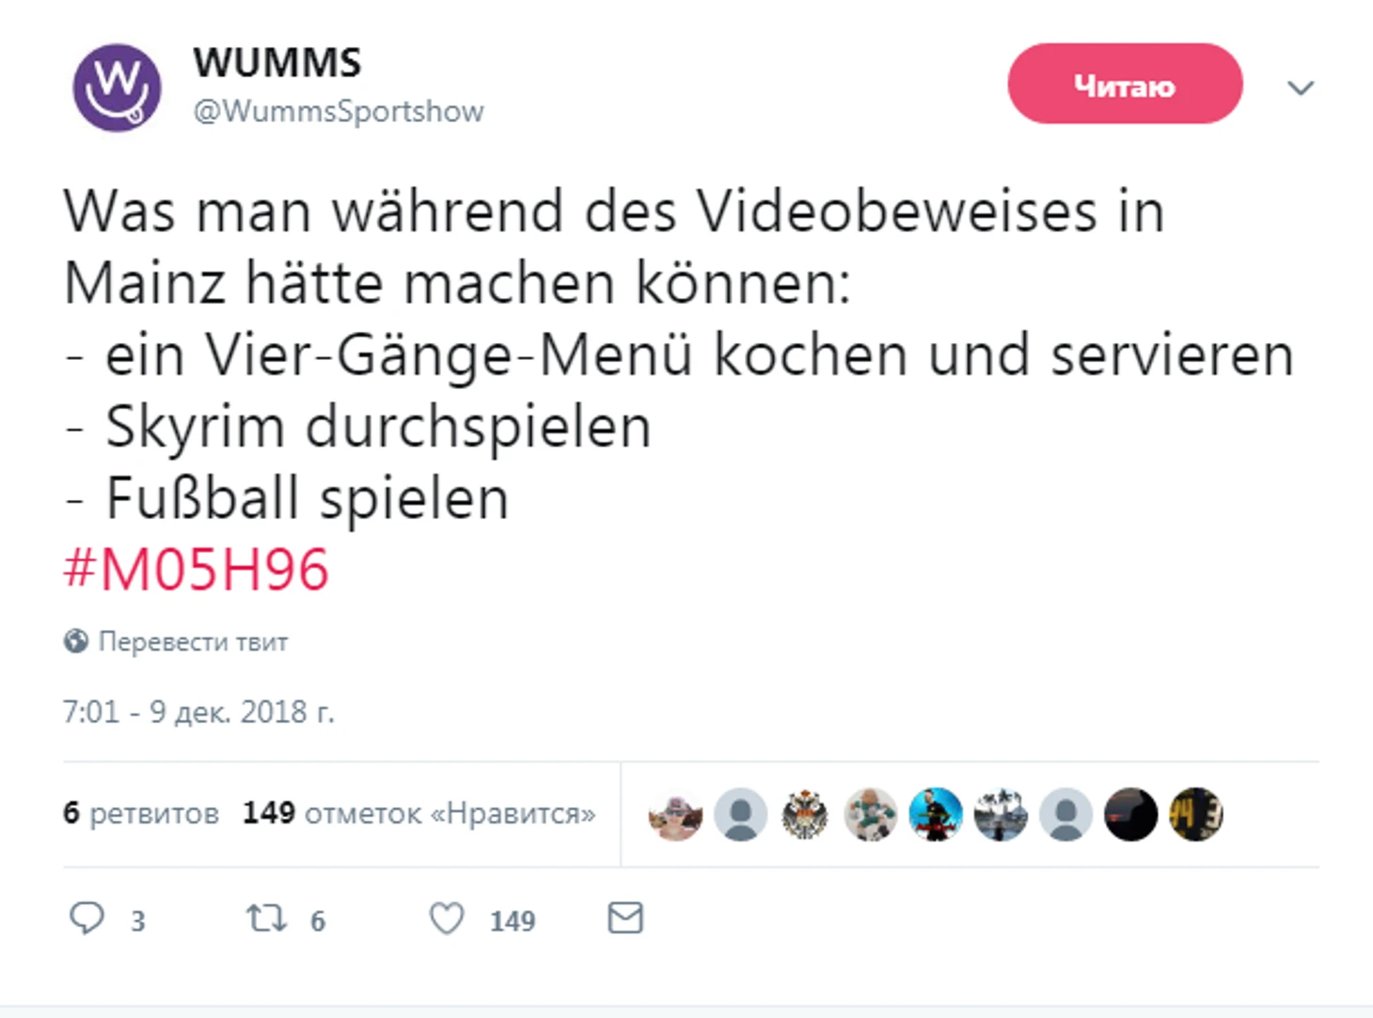
Task: Open the last yellow-black liker avatar
Action: point(1195,814)
